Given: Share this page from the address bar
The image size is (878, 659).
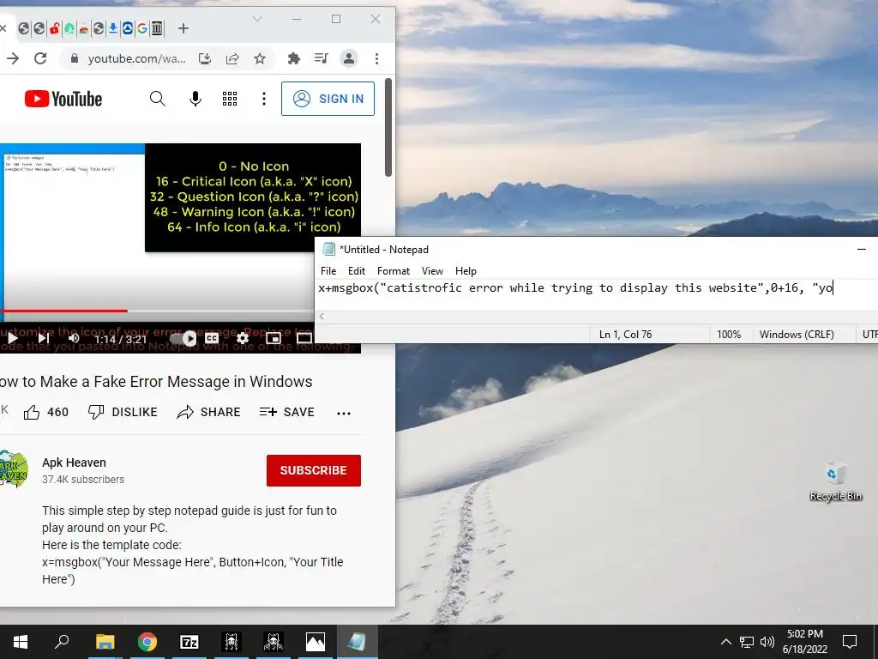Looking at the screenshot, I should 232,58.
